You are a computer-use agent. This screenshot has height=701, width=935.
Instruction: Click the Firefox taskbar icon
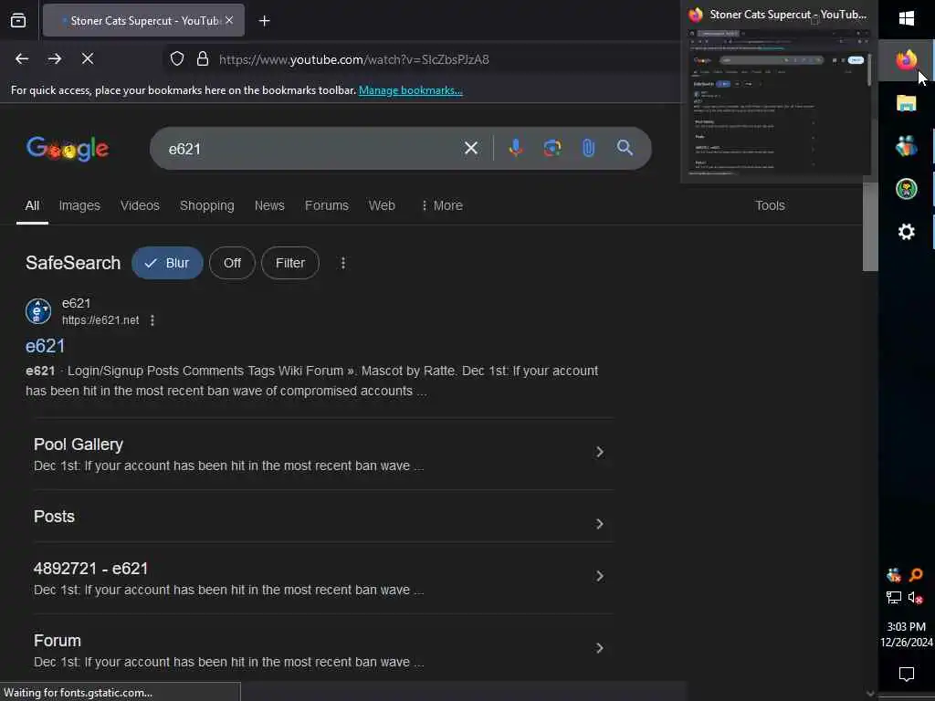(907, 59)
